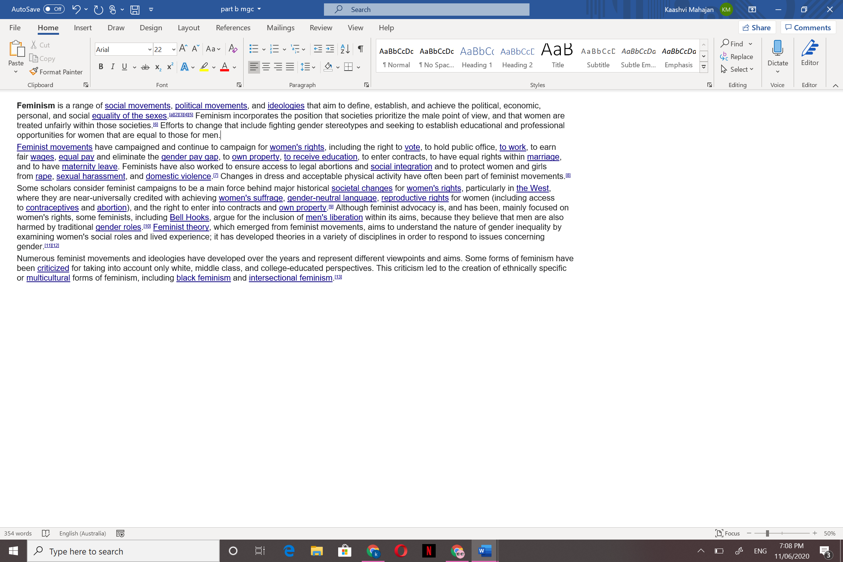Click the Dictate microphone icon
This screenshot has width=843, height=562.
click(x=778, y=49)
